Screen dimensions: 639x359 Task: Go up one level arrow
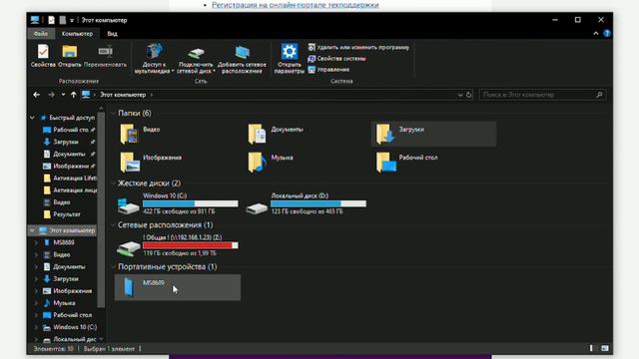coord(73,95)
